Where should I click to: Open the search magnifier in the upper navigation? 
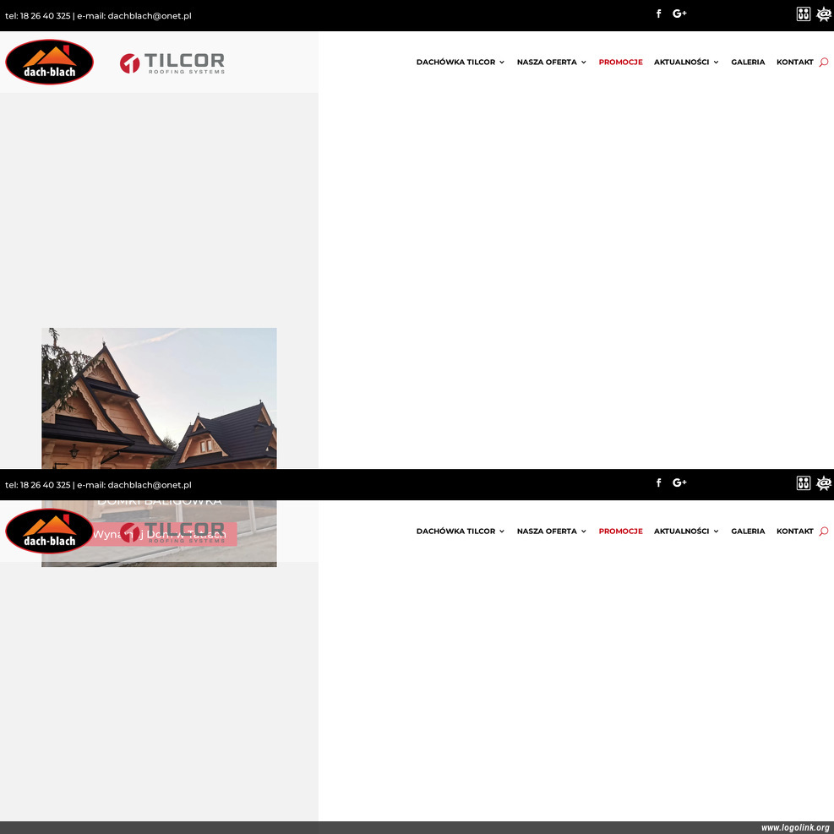pos(824,63)
